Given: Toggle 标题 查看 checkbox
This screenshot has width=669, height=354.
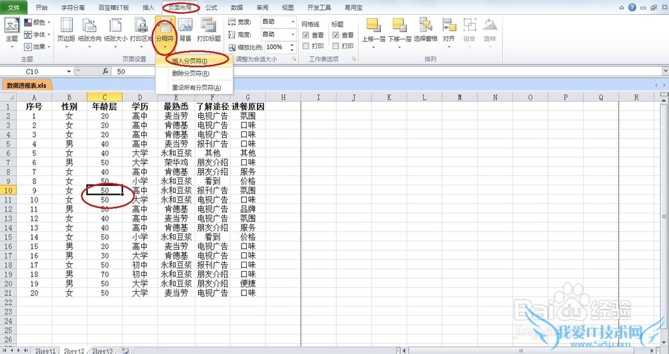Looking at the screenshot, I should point(336,35).
